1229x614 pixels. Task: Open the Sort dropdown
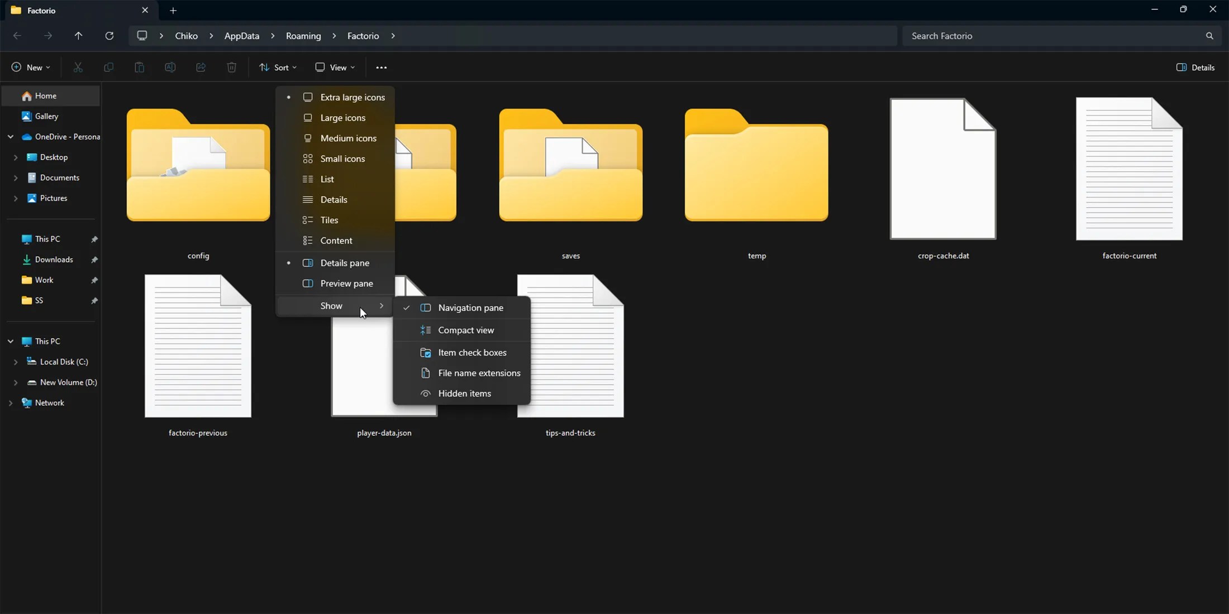[278, 68]
